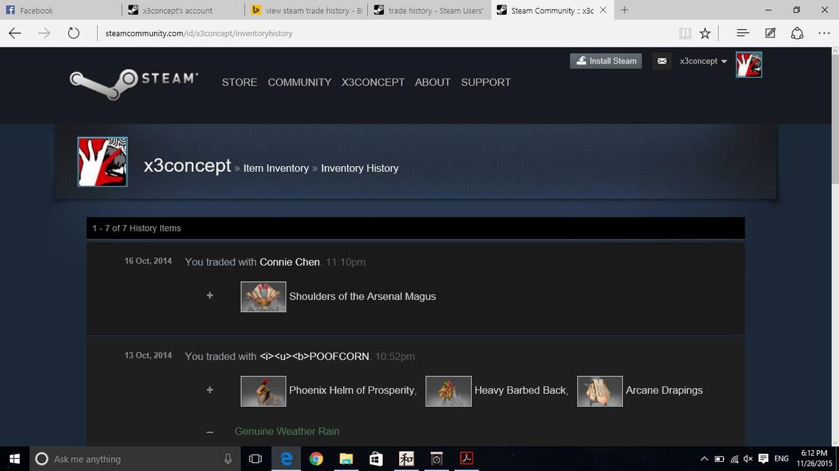This screenshot has width=839, height=471.
Task: Click the Install Steam button
Action: (606, 61)
